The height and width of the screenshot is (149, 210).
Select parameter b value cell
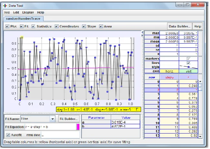(125, 126)
